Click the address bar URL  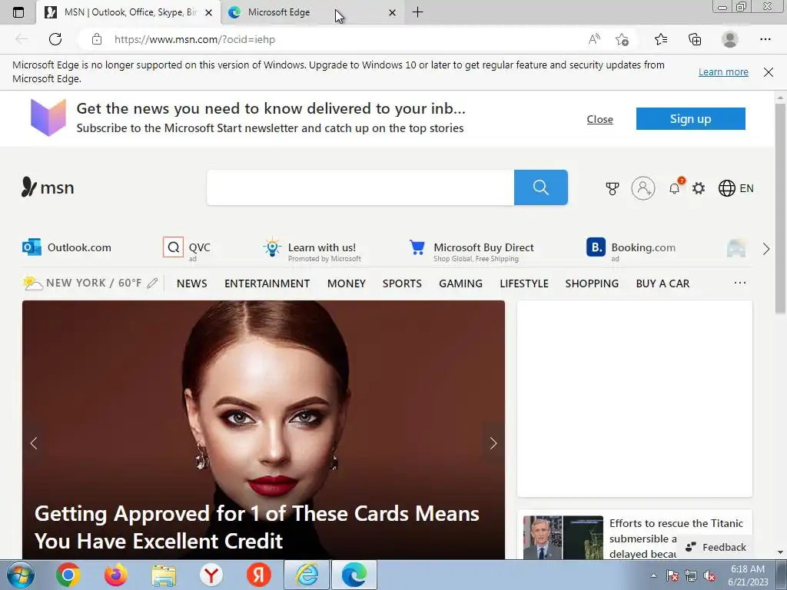[194, 39]
